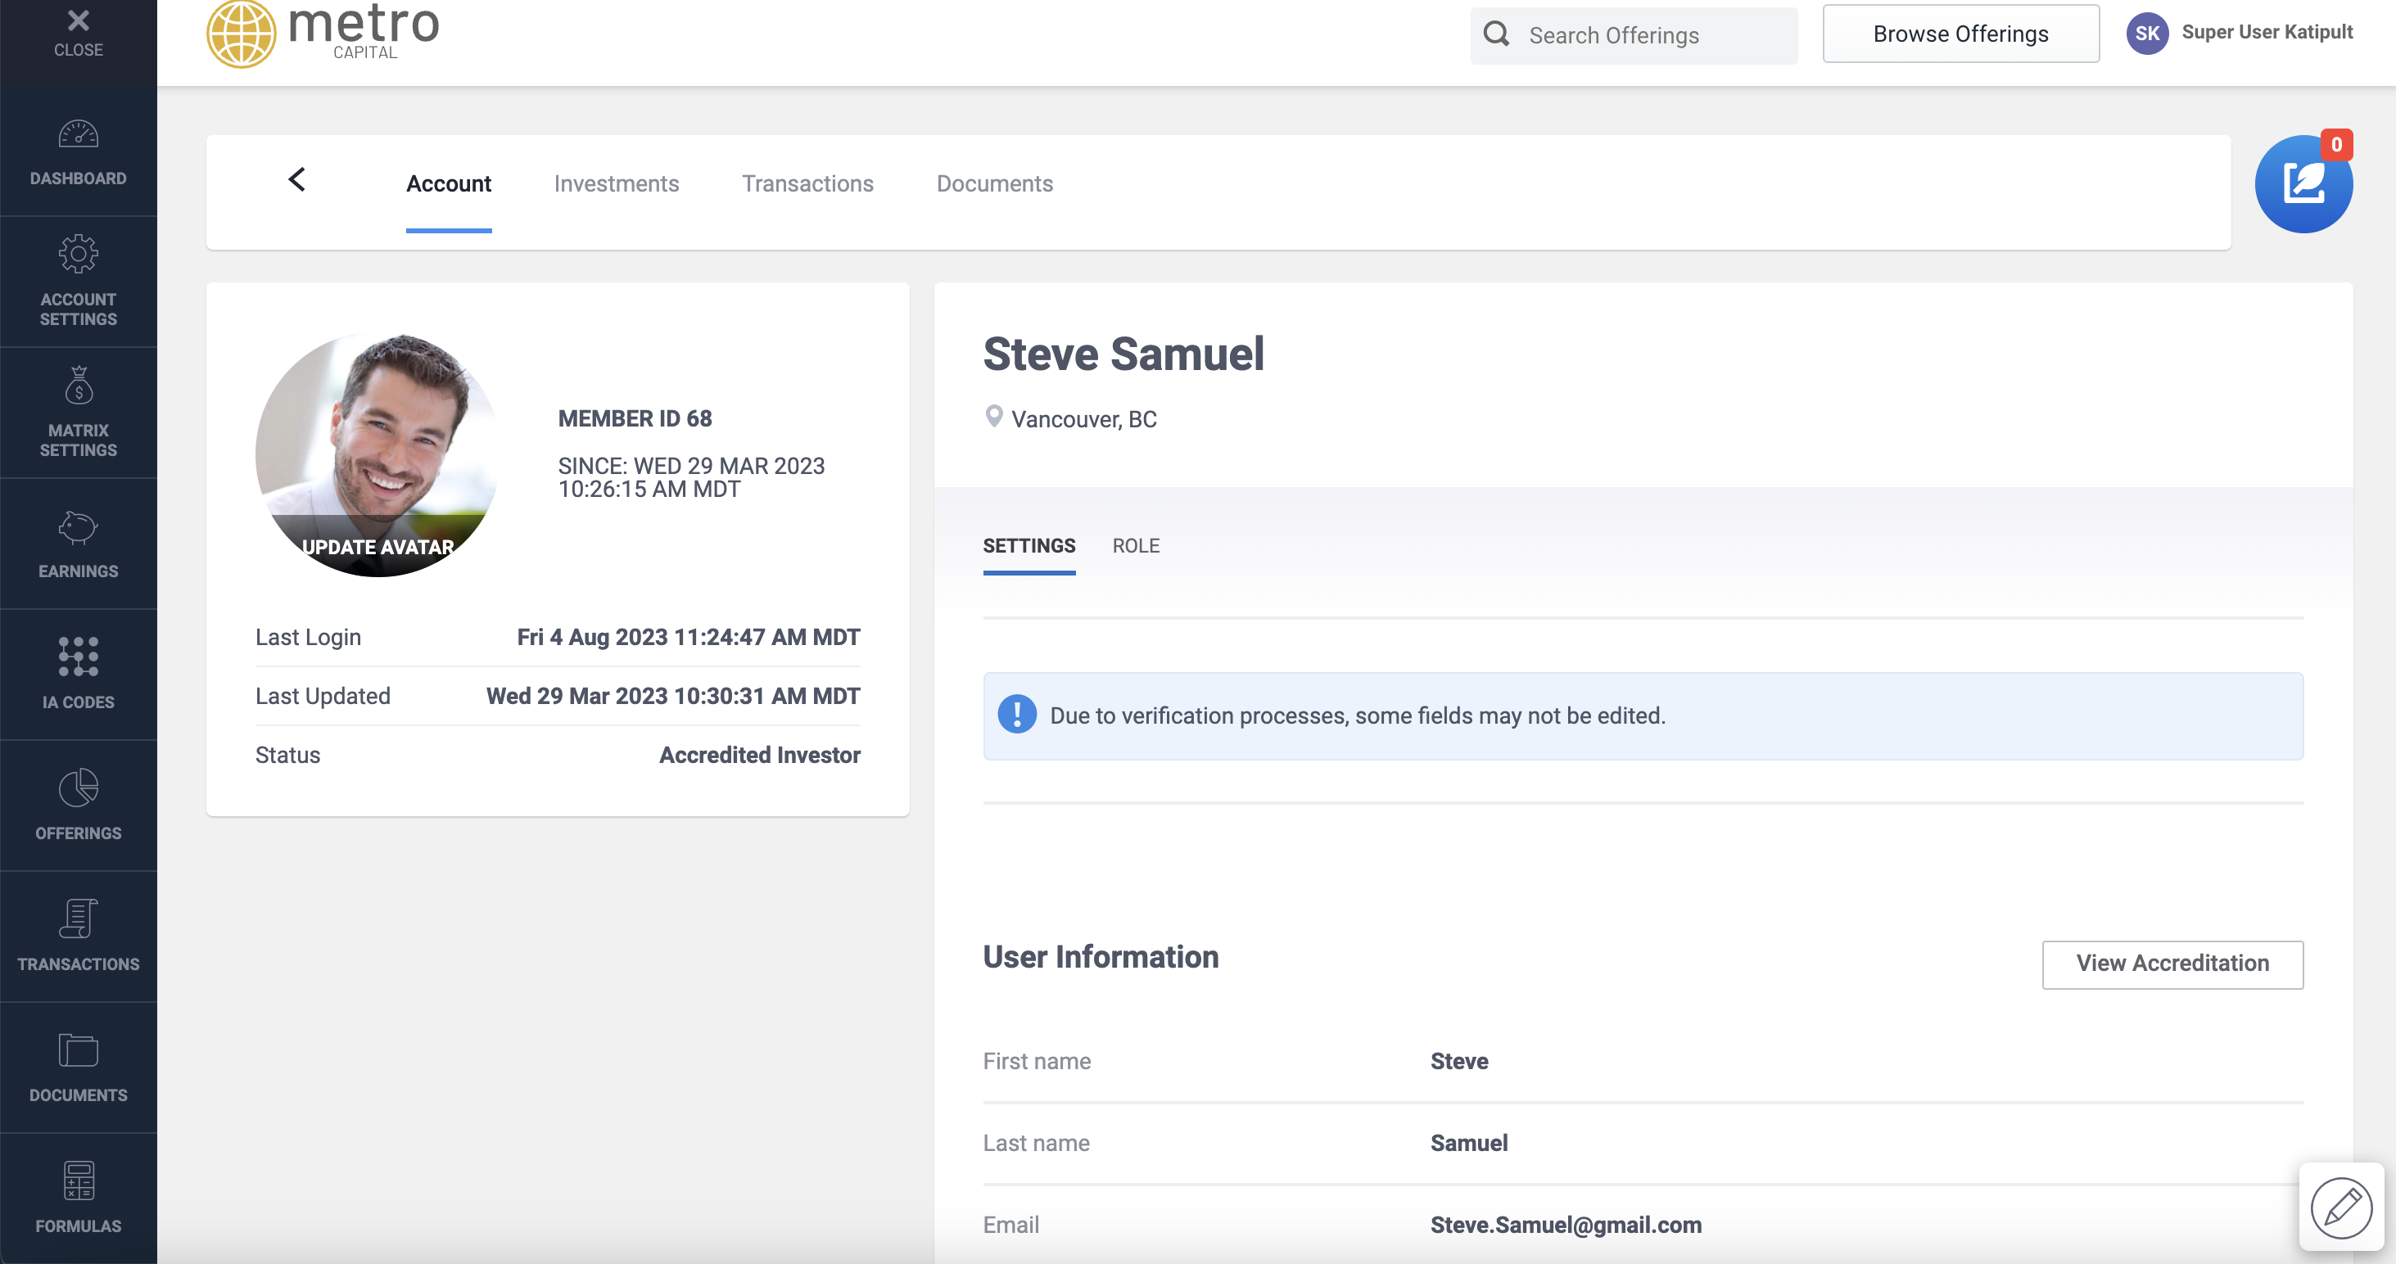This screenshot has width=2396, height=1264.
Task: Go back using the left chevron
Action: [296, 179]
